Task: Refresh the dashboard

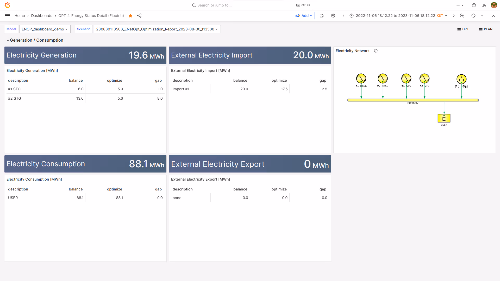Action: [x=473, y=16]
